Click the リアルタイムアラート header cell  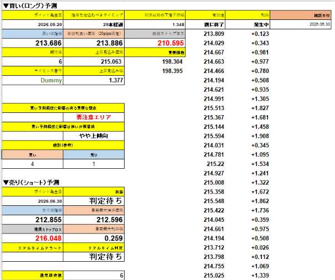33,248
